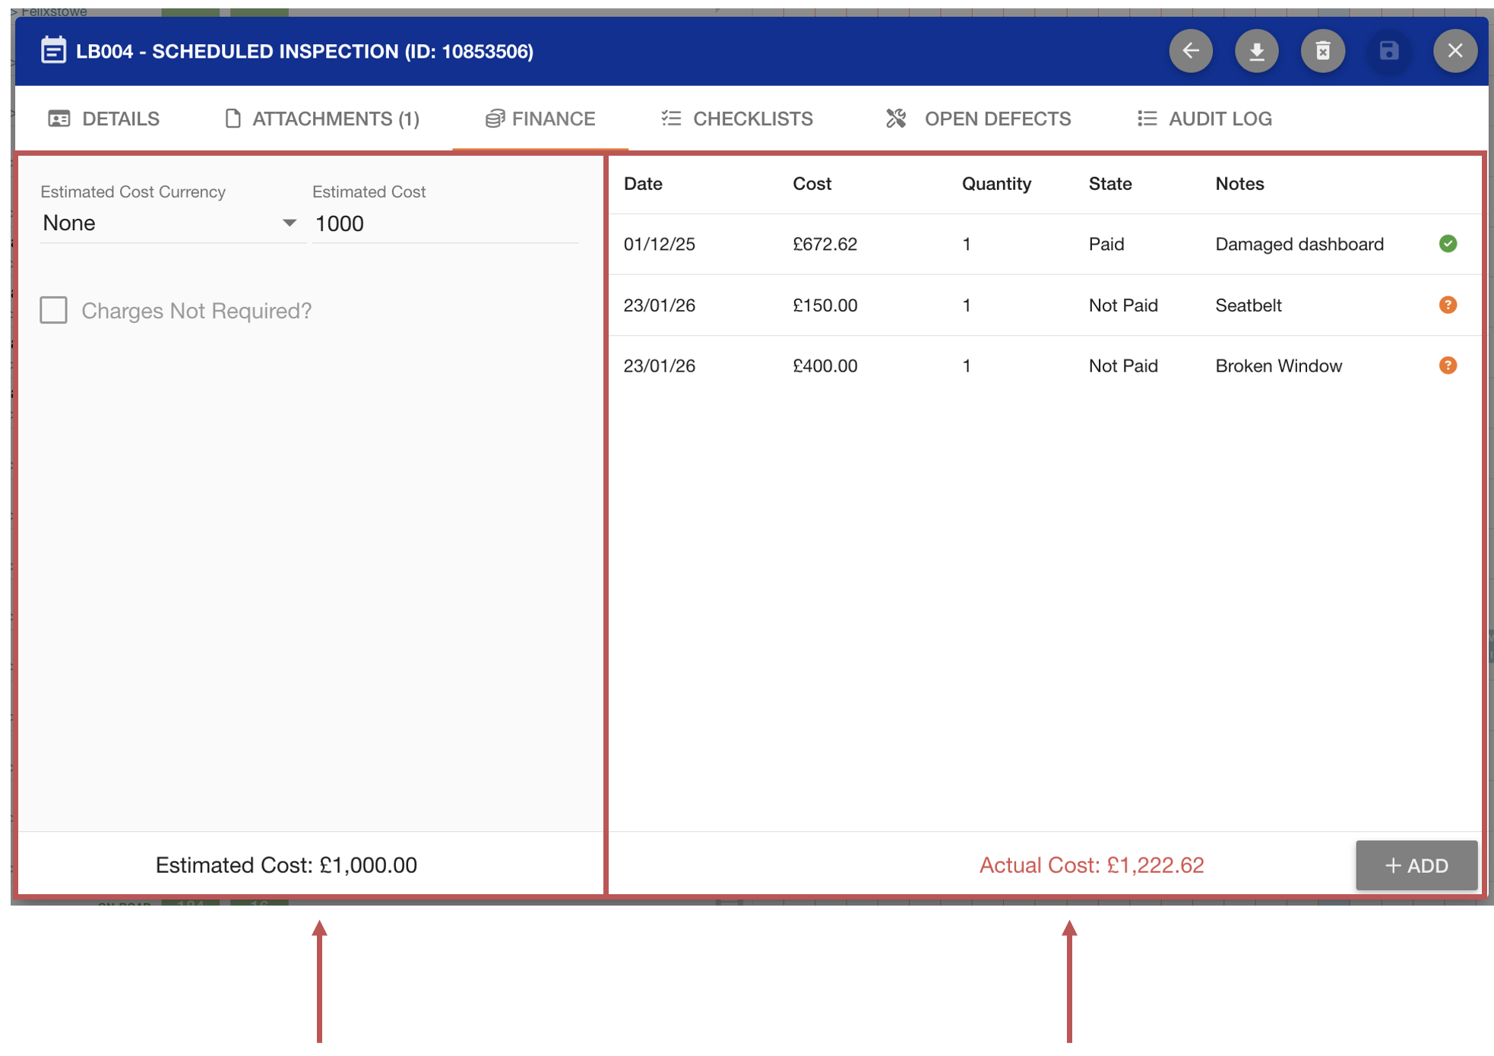This screenshot has height=1056, width=1494.
Task: Click the Estimated Cost input field
Action: click(x=445, y=223)
